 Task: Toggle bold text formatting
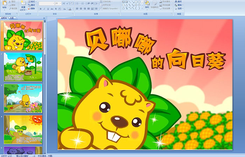point(40,9)
